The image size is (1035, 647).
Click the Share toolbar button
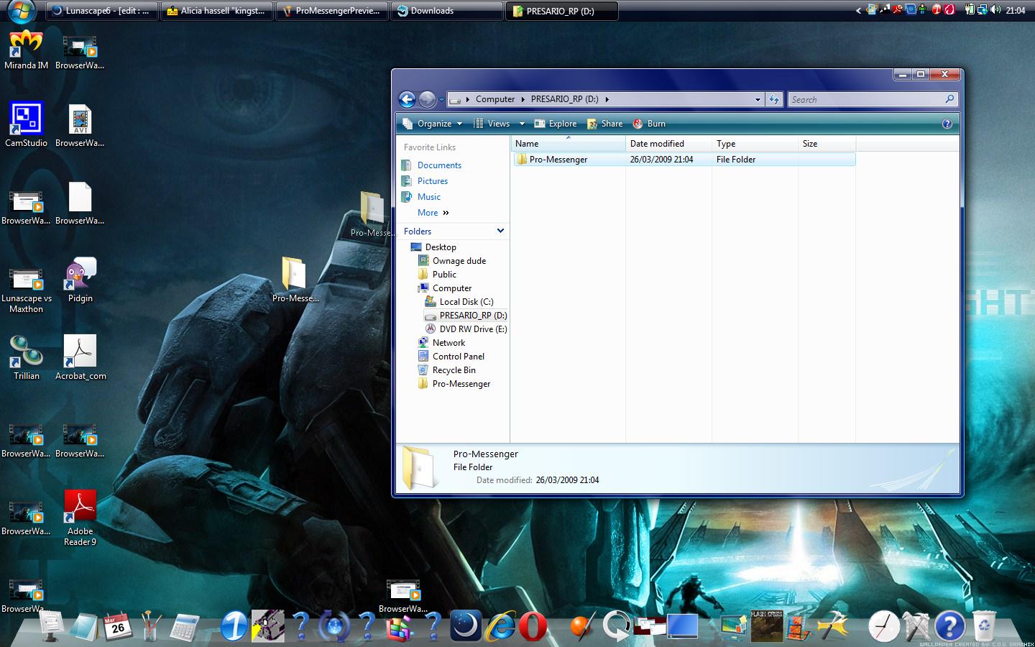pyautogui.click(x=605, y=124)
